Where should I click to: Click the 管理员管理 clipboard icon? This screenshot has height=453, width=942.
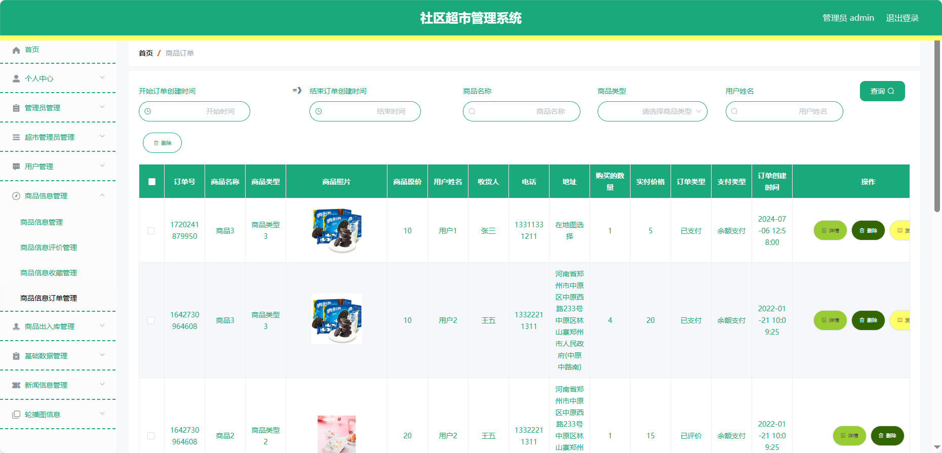[x=16, y=108]
